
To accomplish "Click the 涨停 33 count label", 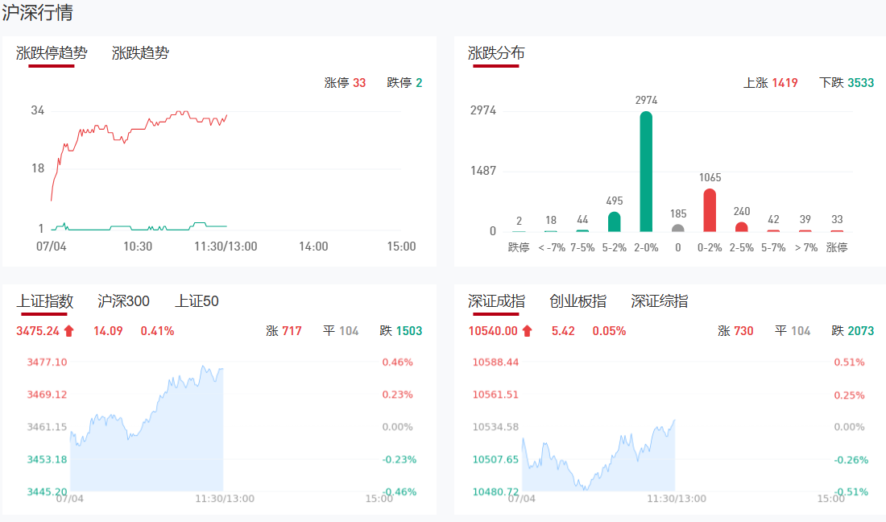I will [x=345, y=83].
